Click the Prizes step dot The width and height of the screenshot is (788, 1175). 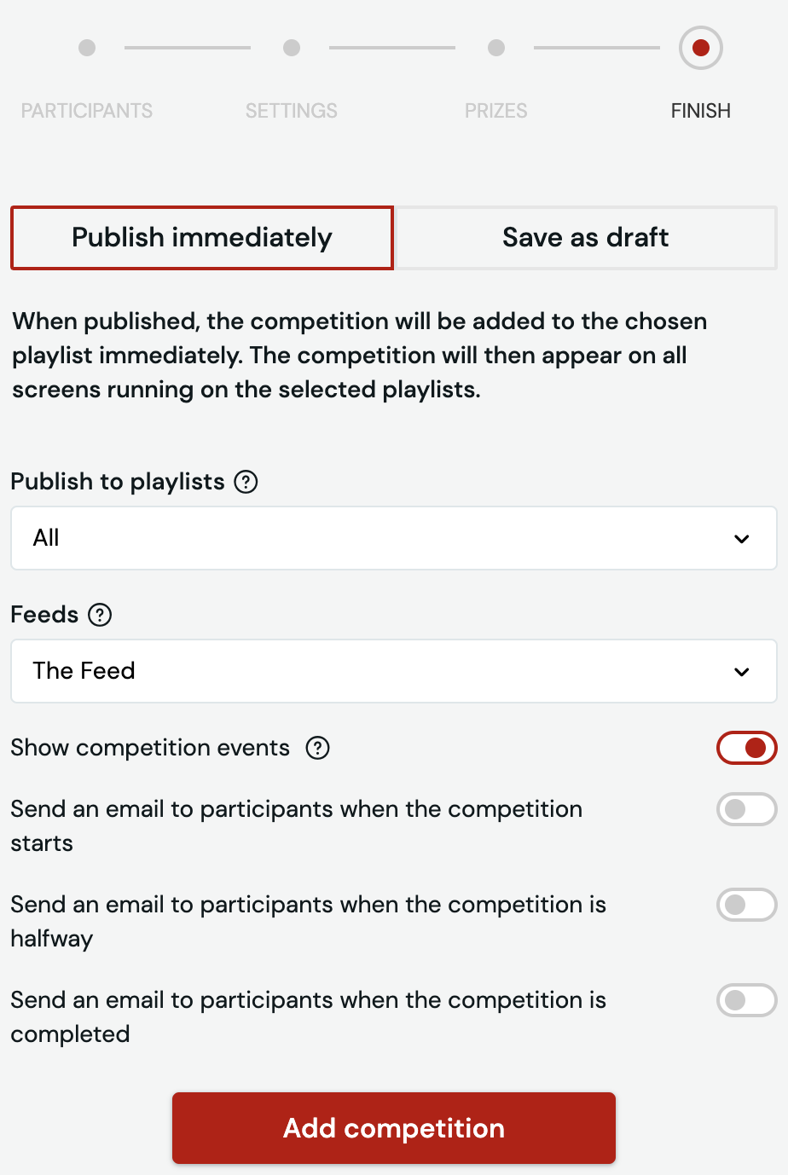click(x=496, y=48)
